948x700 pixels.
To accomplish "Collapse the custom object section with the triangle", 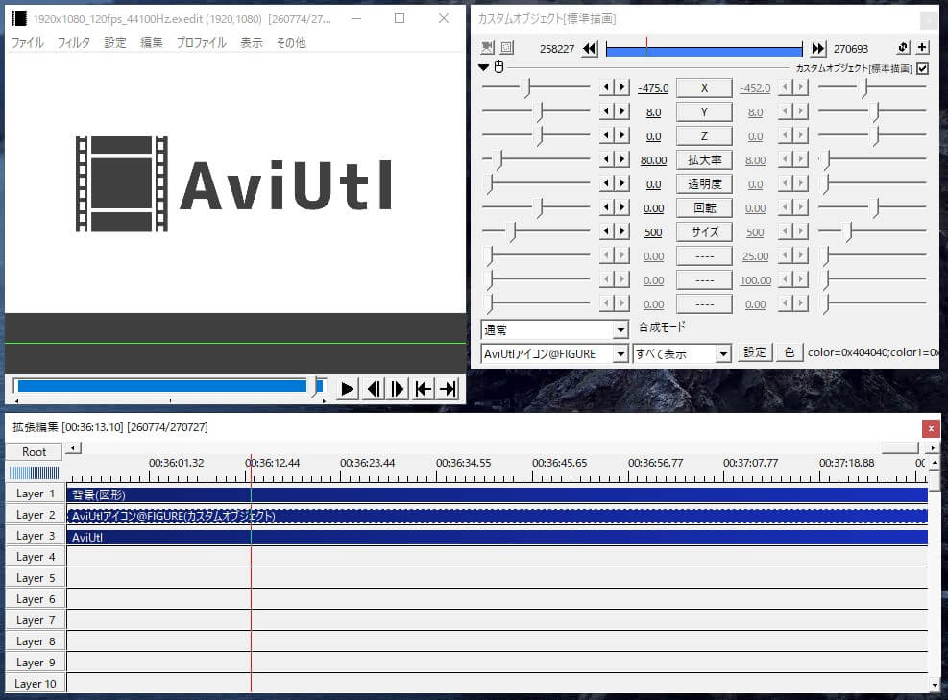I will click(484, 67).
